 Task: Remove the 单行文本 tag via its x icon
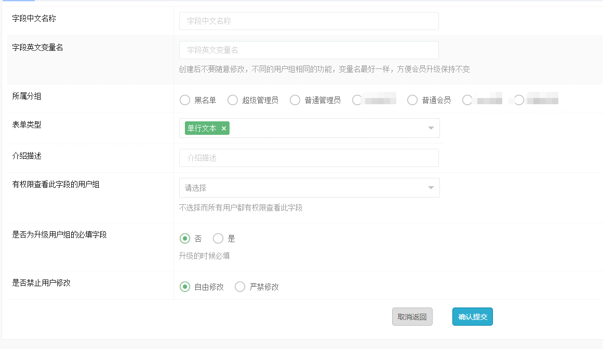point(224,129)
